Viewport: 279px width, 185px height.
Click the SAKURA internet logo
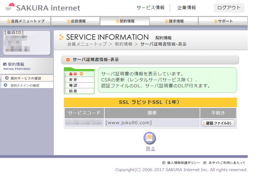(x=43, y=8)
